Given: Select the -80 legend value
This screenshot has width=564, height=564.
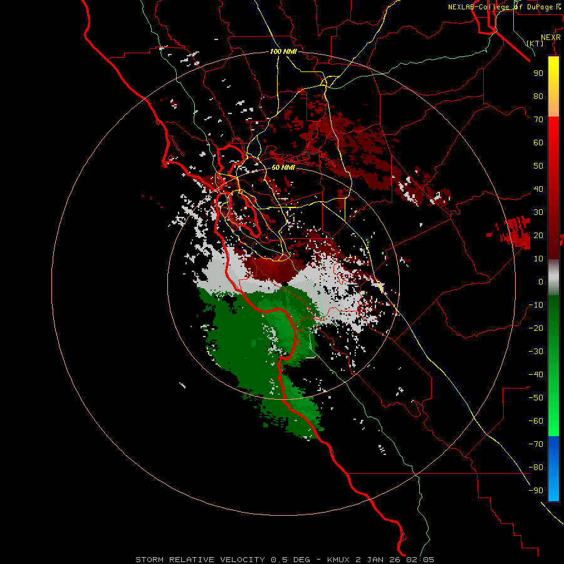Looking at the screenshot, I should click(x=536, y=467).
